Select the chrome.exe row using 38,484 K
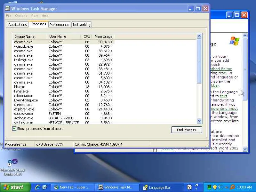This screenshot has height=192, width=256. pos(63,69)
